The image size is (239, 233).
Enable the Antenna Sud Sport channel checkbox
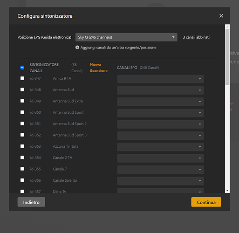22,112
